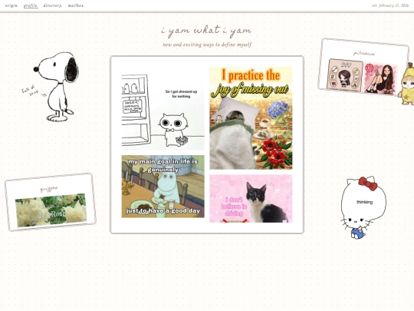Screen dimensions: 414x311
Task: Open the pink sitting girl picrew image
Action: [380, 78]
